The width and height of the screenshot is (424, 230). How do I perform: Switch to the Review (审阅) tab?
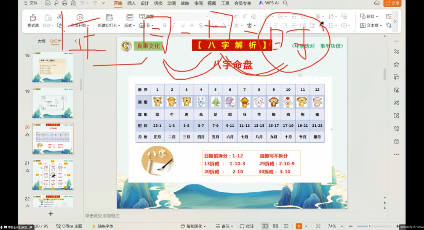(x=198, y=3)
